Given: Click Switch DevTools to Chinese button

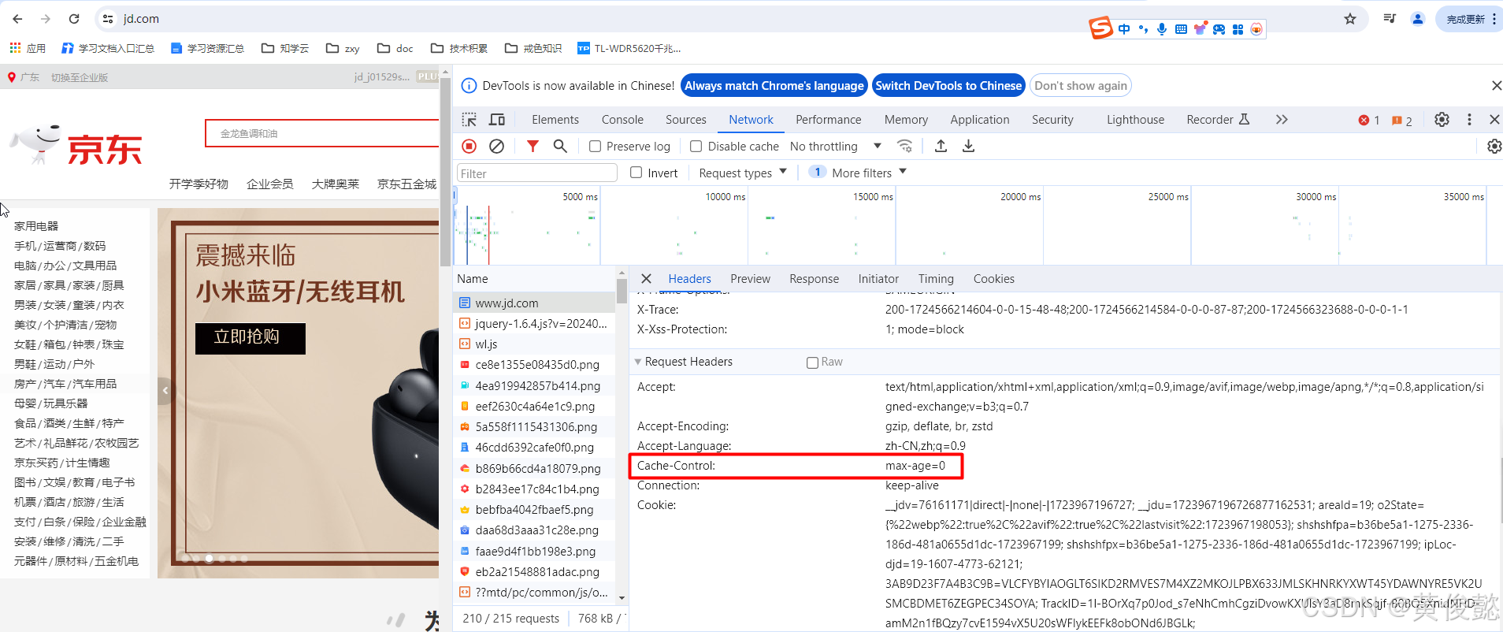Looking at the screenshot, I should (x=948, y=86).
